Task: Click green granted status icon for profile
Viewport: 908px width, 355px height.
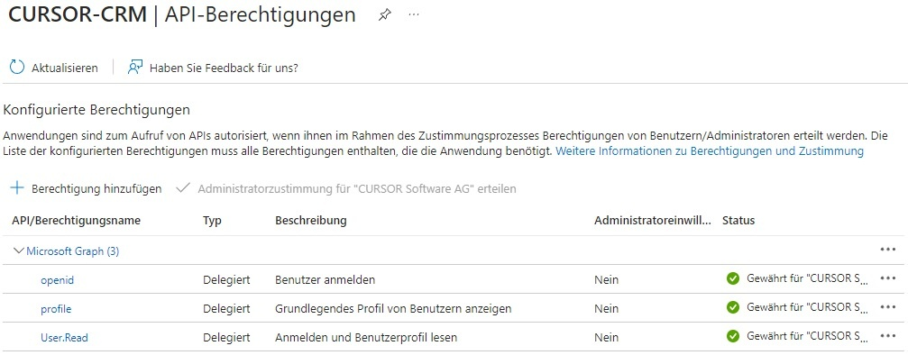Action: pos(732,307)
